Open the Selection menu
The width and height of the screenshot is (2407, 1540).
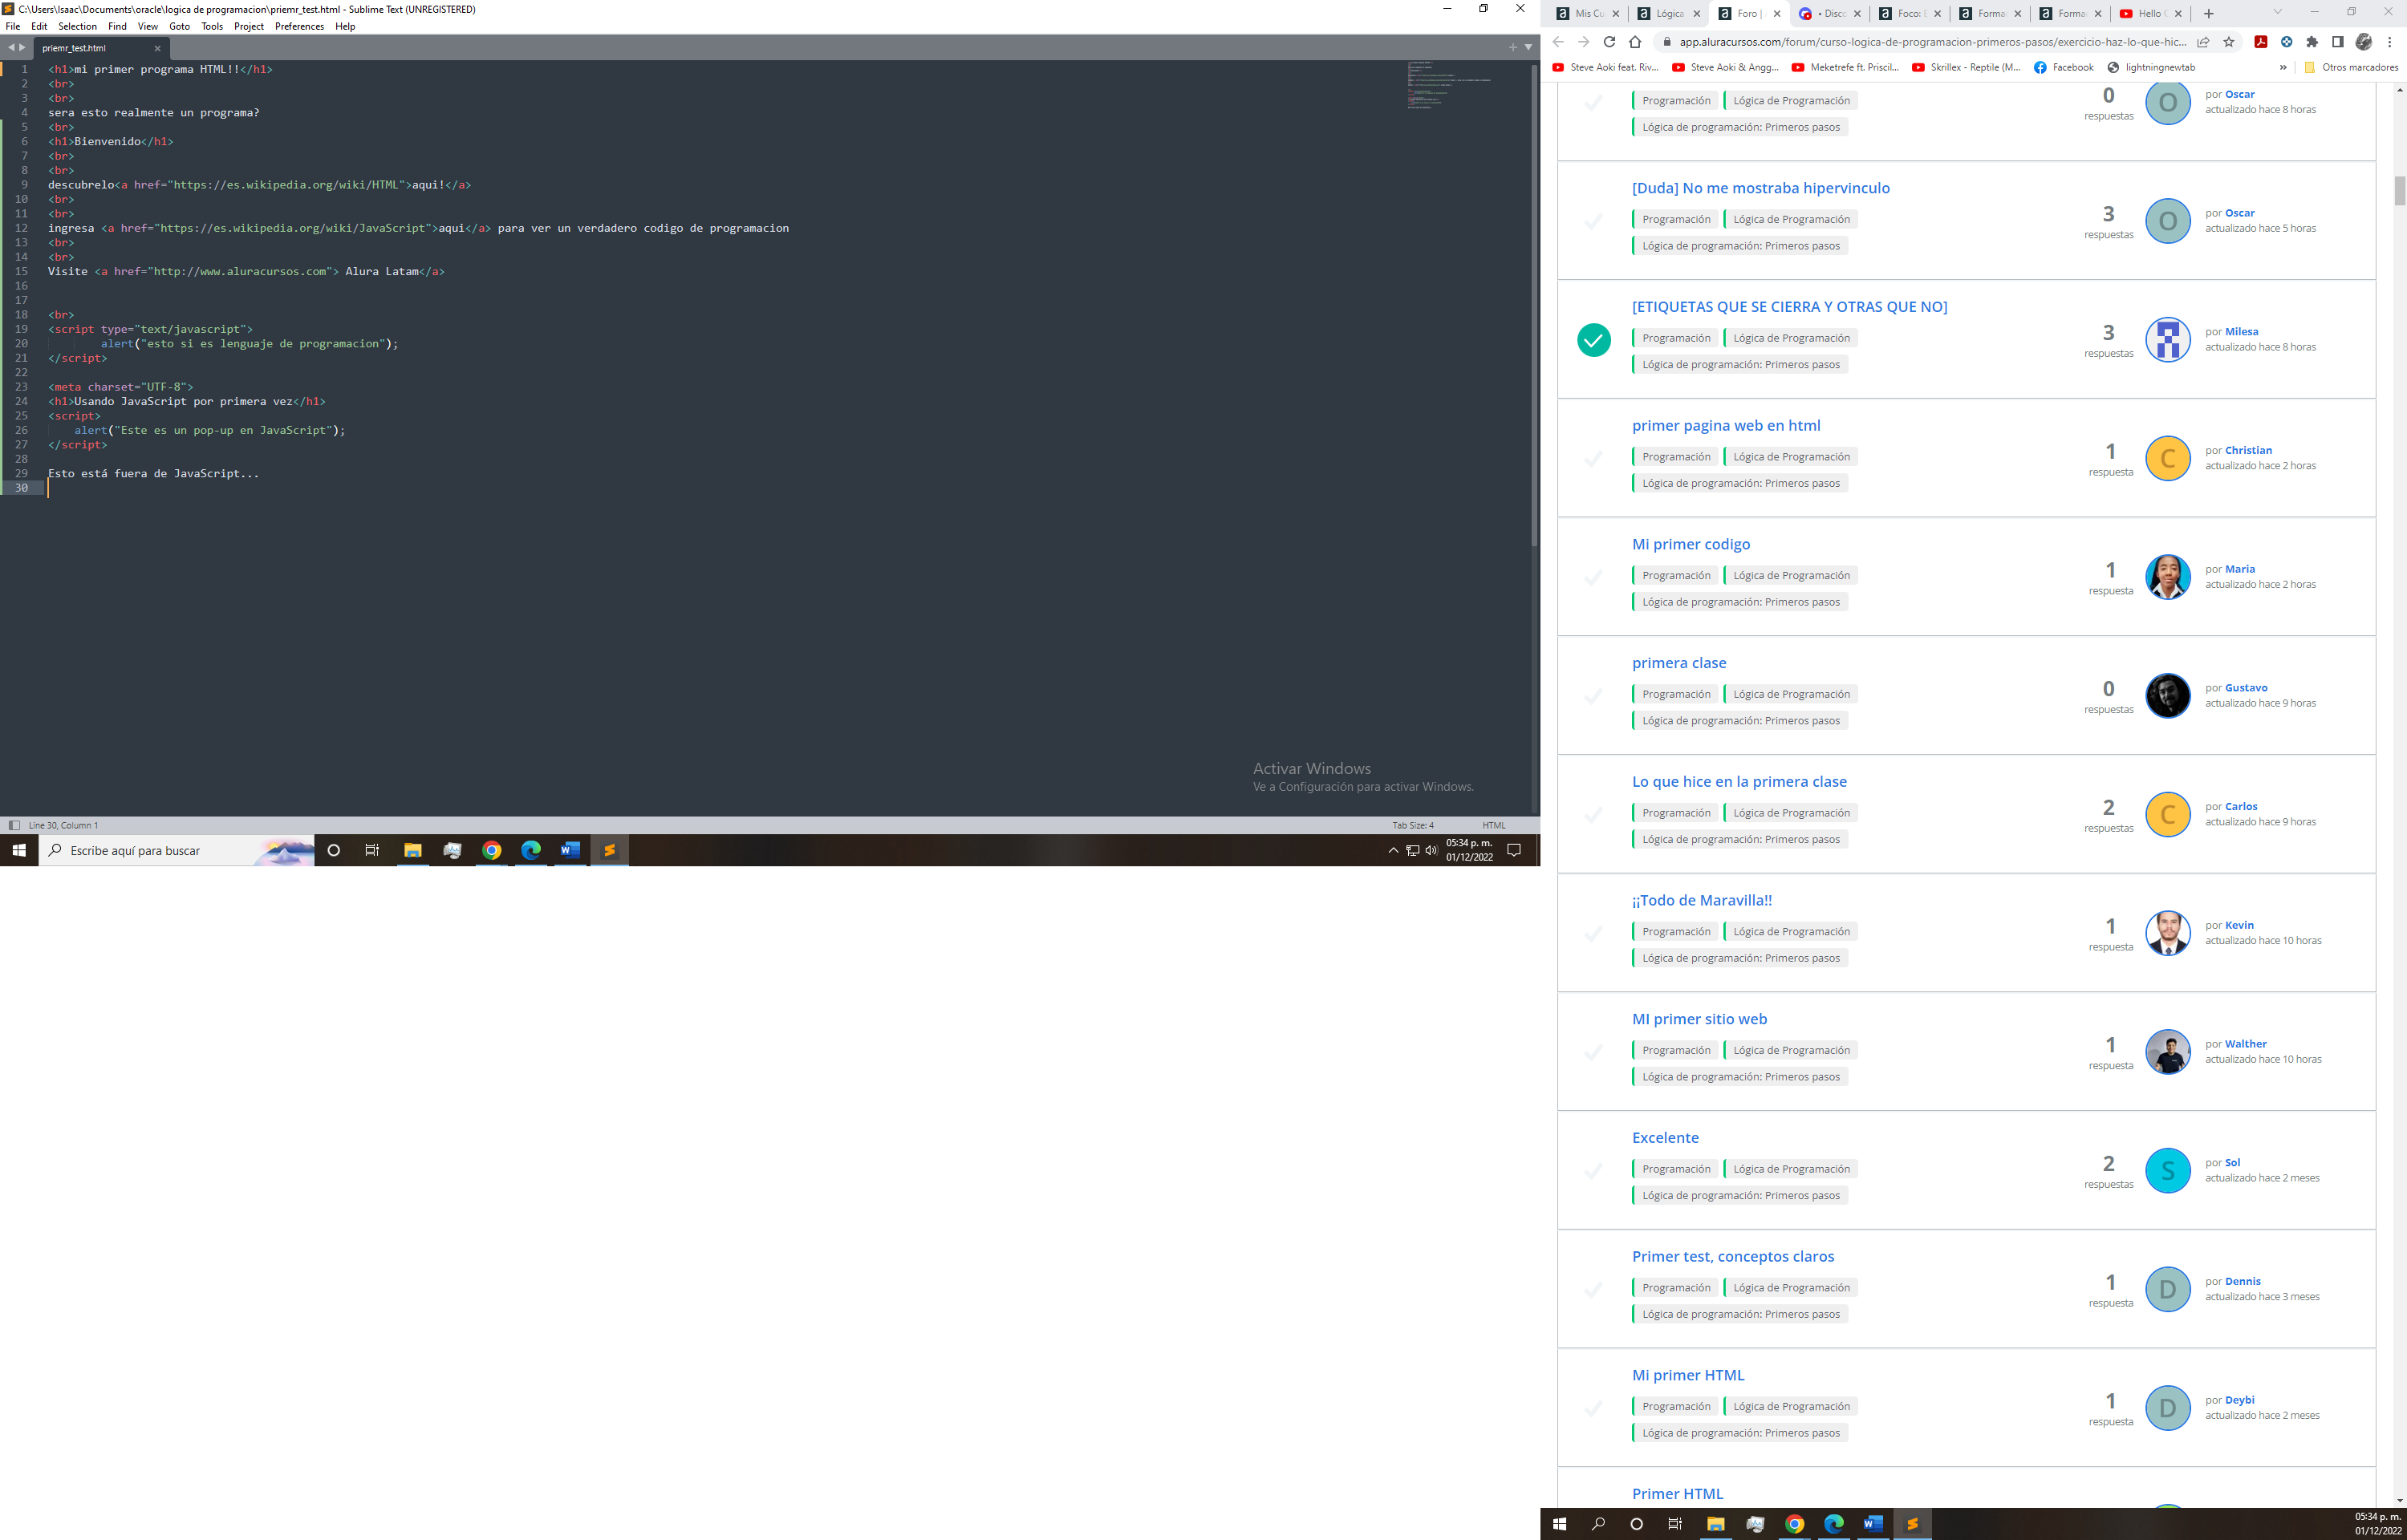77,26
